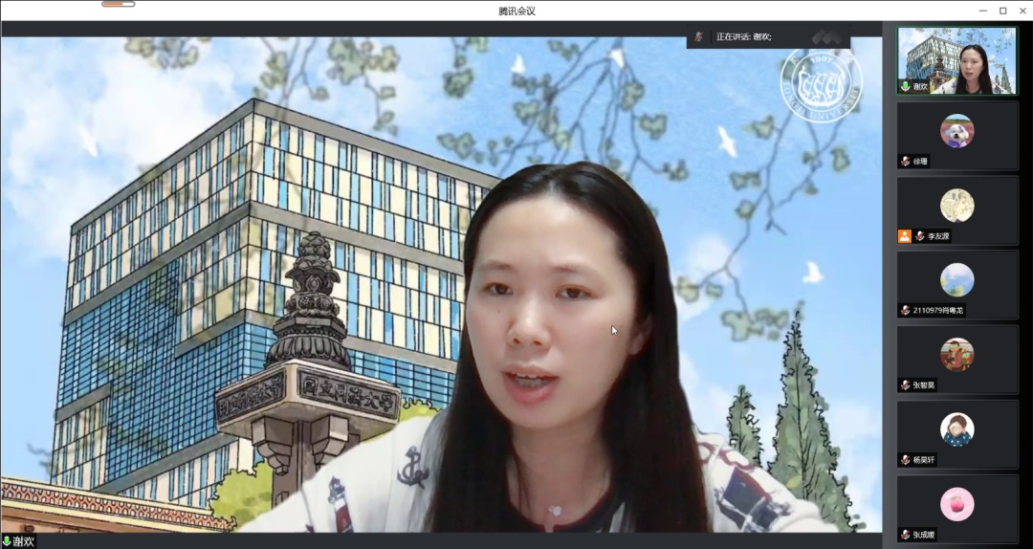
Task: Click the orange host badge on 李友源's tile
Action: point(904,236)
